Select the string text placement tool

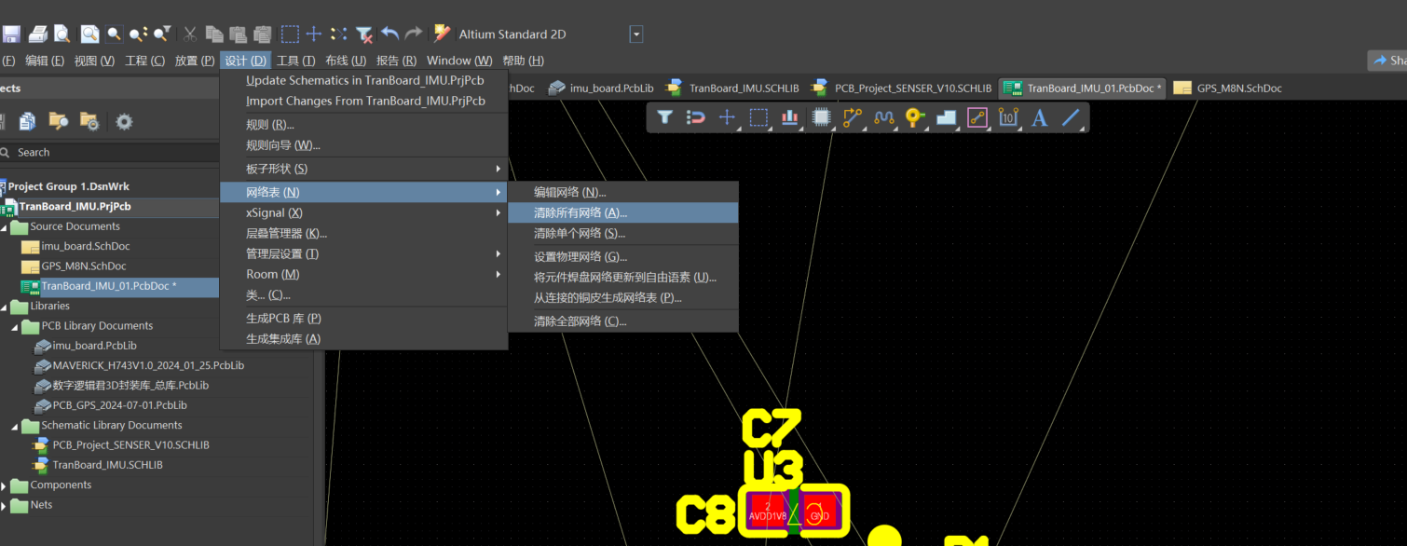(1038, 117)
